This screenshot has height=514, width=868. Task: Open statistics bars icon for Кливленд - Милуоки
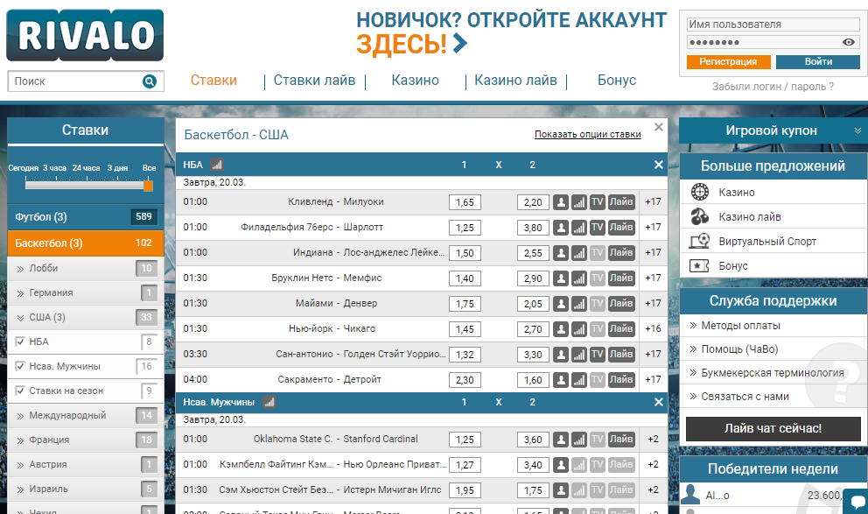point(579,202)
